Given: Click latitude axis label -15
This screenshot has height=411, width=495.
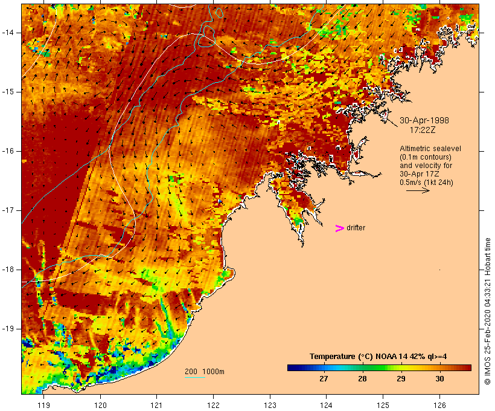Looking at the screenshot, I should point(8,92).
